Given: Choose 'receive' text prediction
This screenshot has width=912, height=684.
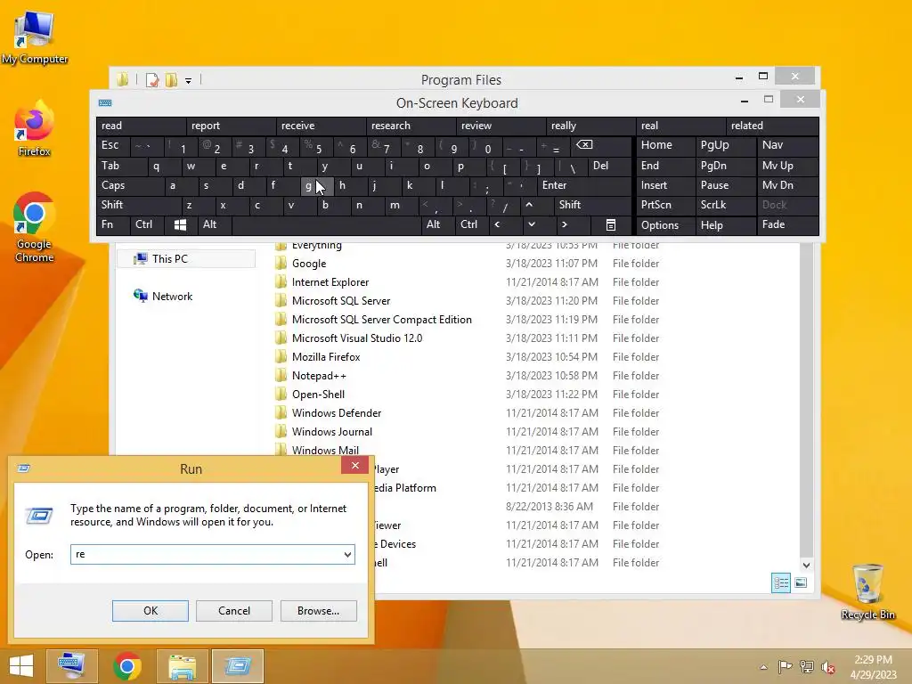Looking at the screenshot, I should pos(321,126).
